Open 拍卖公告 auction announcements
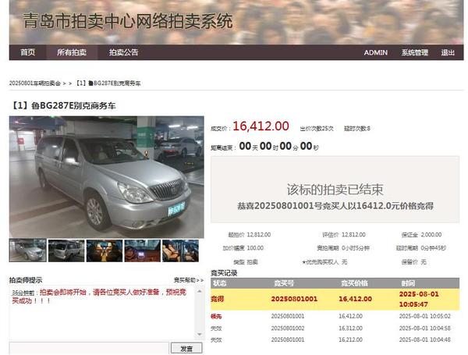 point(123,52)
